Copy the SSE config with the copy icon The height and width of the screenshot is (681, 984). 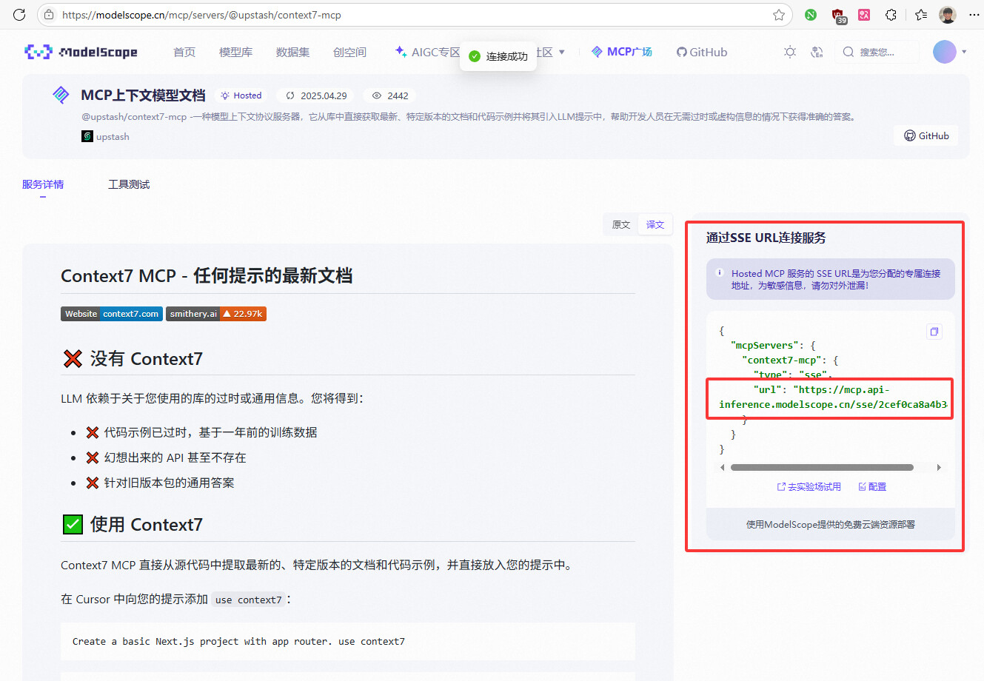coord(934,332)
